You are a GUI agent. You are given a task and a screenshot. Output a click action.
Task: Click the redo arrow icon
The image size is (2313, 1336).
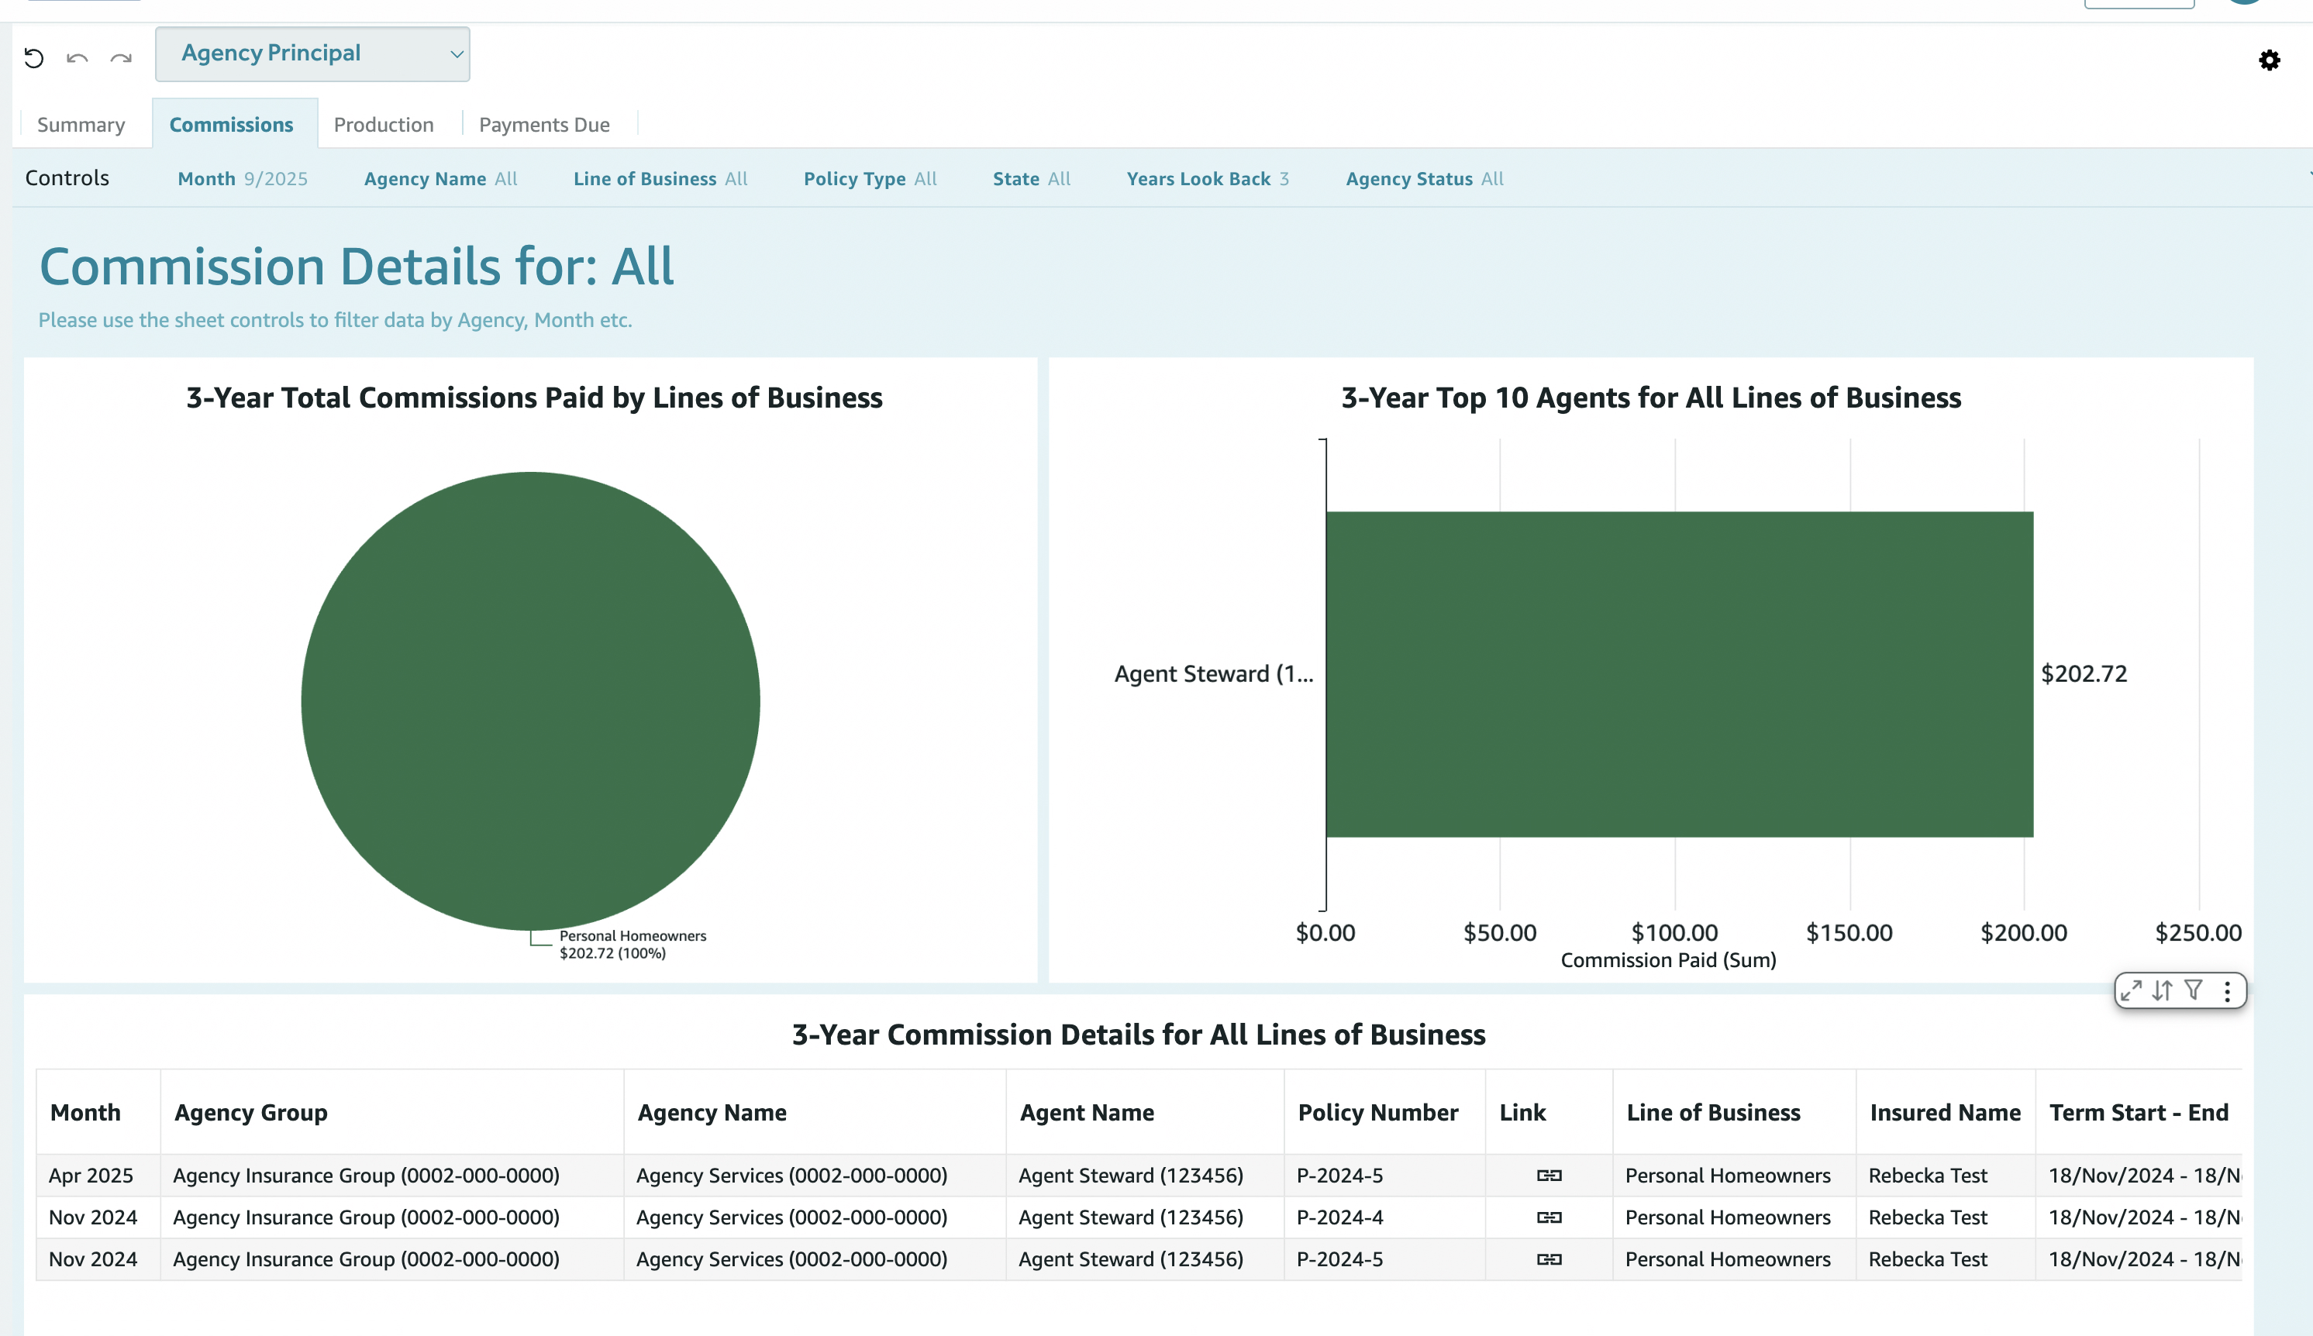pyautogui.click(x=121, y=59)
